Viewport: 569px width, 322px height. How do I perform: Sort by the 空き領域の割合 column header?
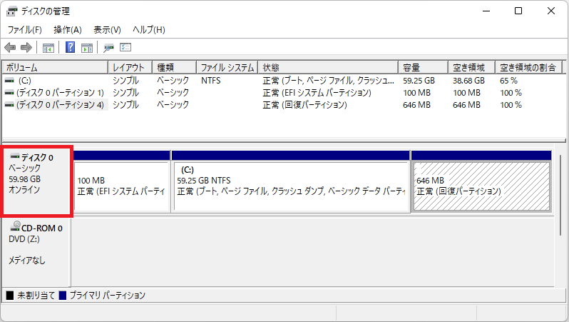(x=529, y=68)
